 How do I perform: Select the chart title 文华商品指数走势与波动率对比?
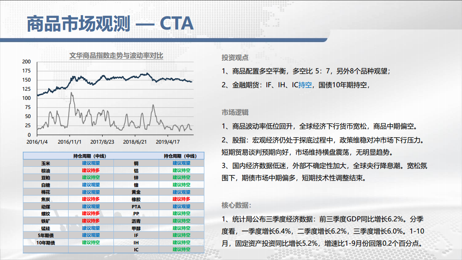coord(116,56)
